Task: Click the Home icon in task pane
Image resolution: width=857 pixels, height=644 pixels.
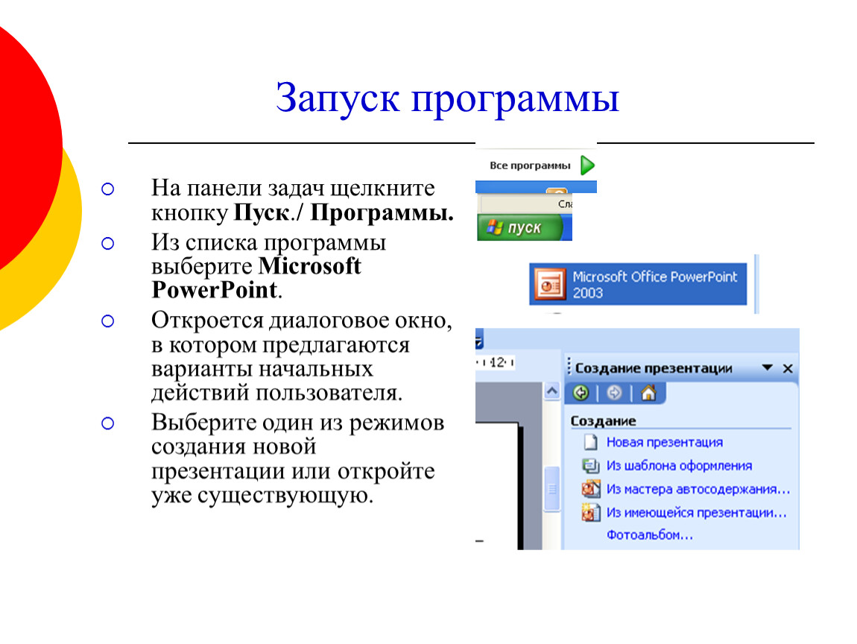Action: [648, 393]
